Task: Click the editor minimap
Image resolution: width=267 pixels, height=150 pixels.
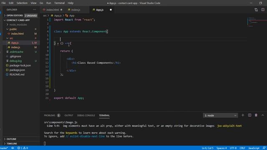Action: [257, 22]
